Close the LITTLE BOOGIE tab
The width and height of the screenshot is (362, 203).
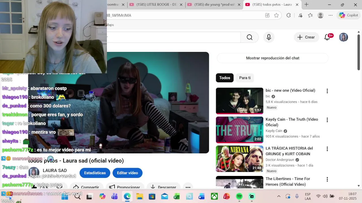pos(181,5)
